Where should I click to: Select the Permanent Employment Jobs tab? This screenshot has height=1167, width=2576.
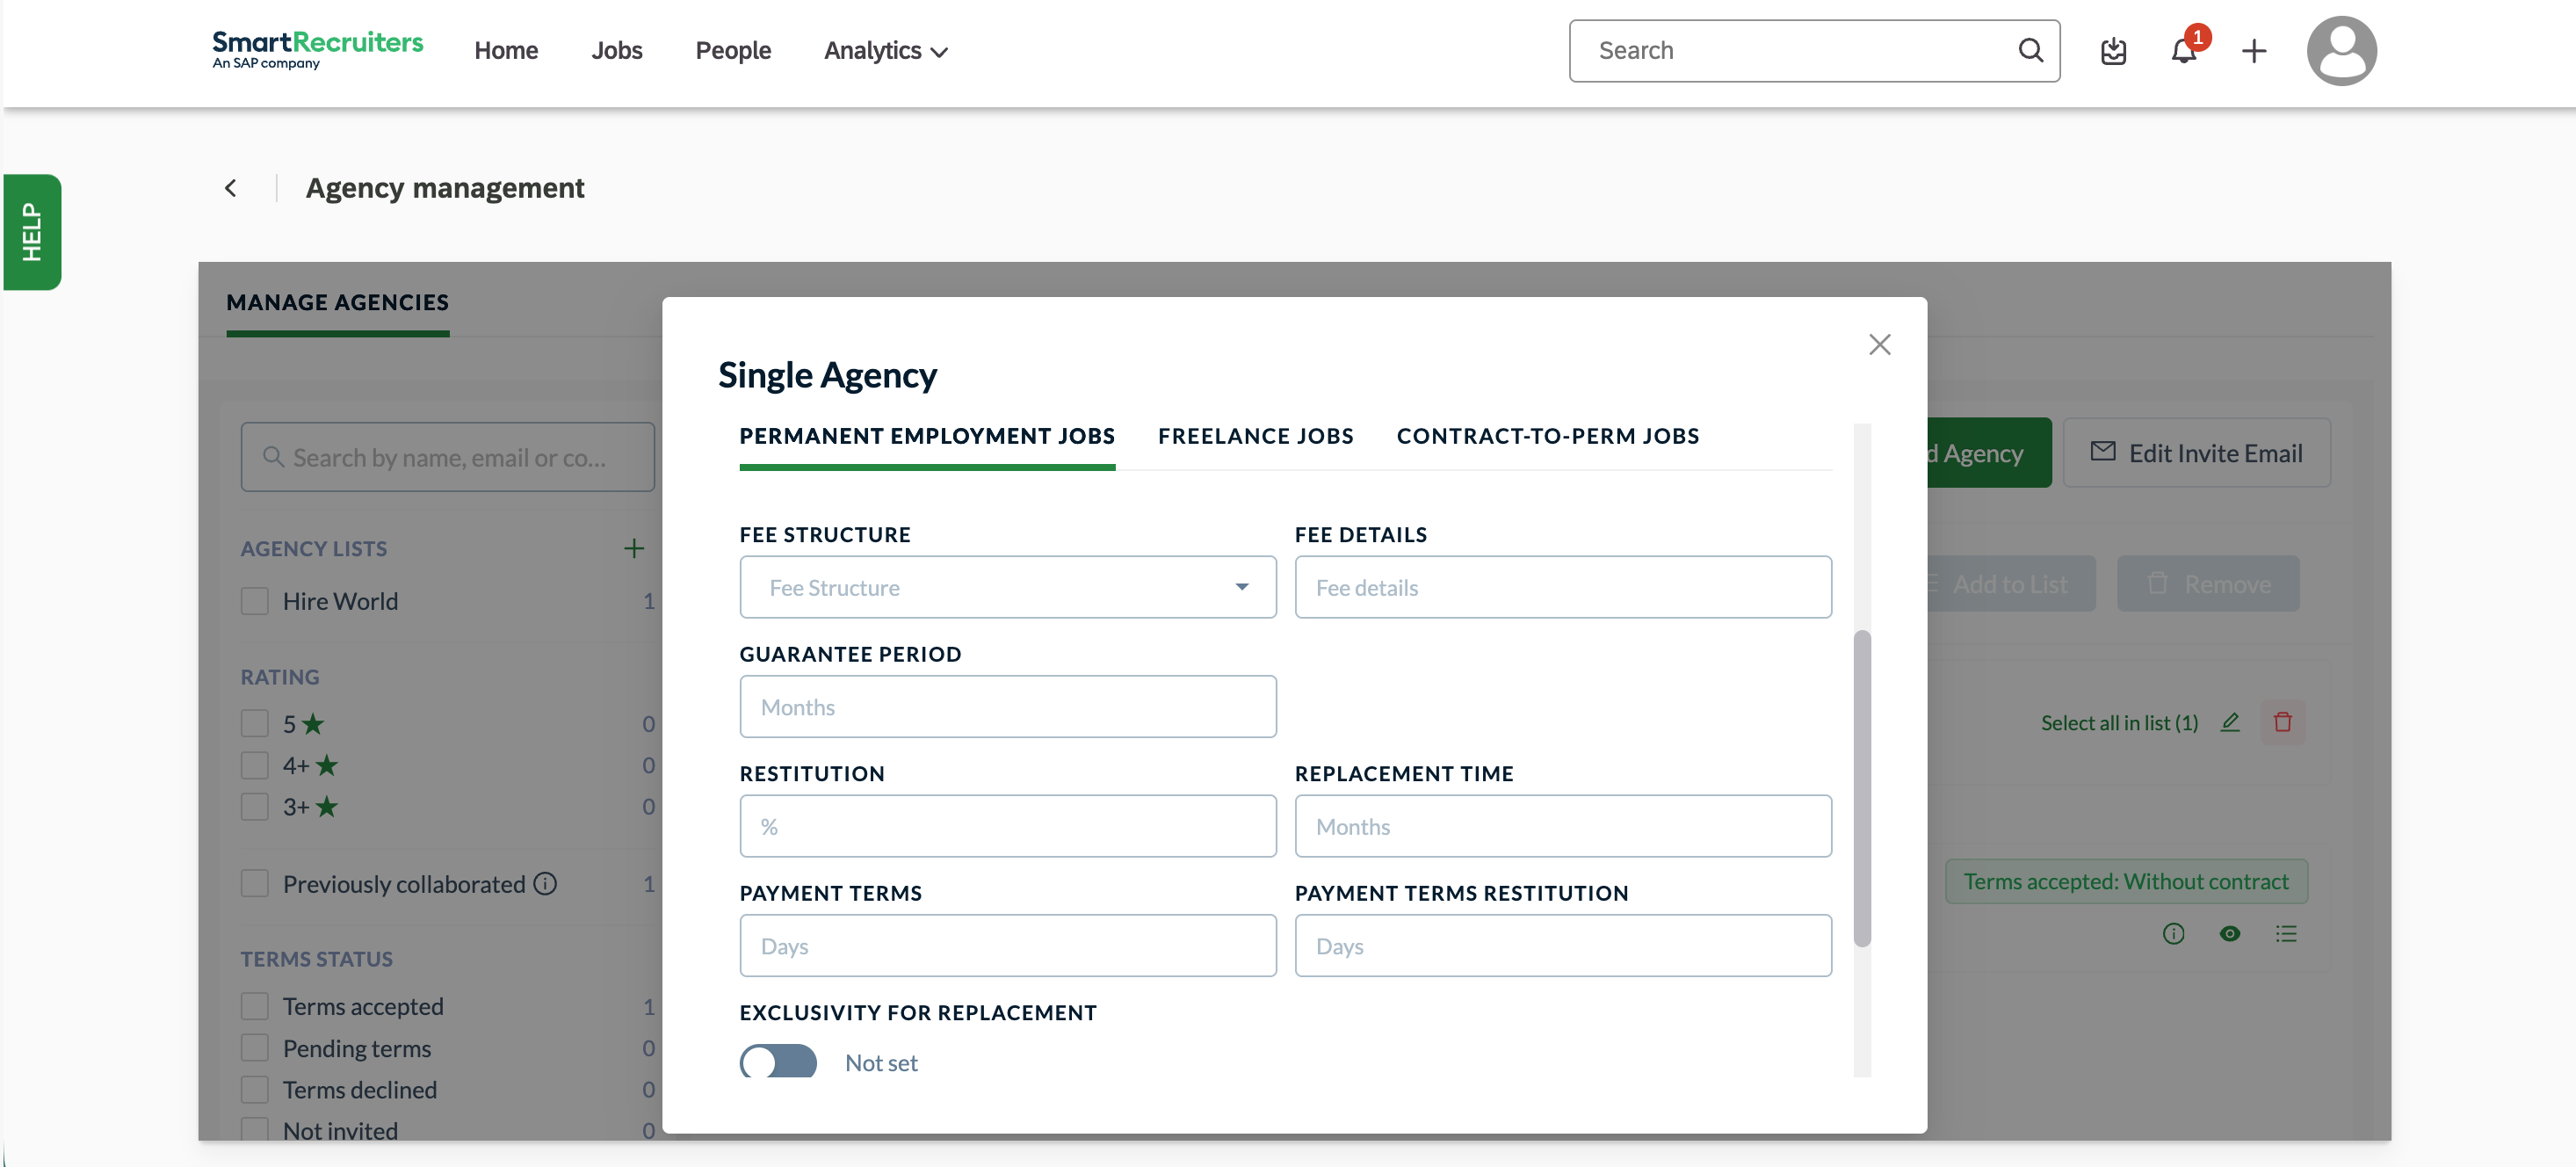[x=927, y=437]
